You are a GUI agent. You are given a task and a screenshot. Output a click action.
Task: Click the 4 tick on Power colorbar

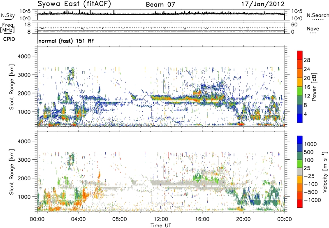point(306,114)
